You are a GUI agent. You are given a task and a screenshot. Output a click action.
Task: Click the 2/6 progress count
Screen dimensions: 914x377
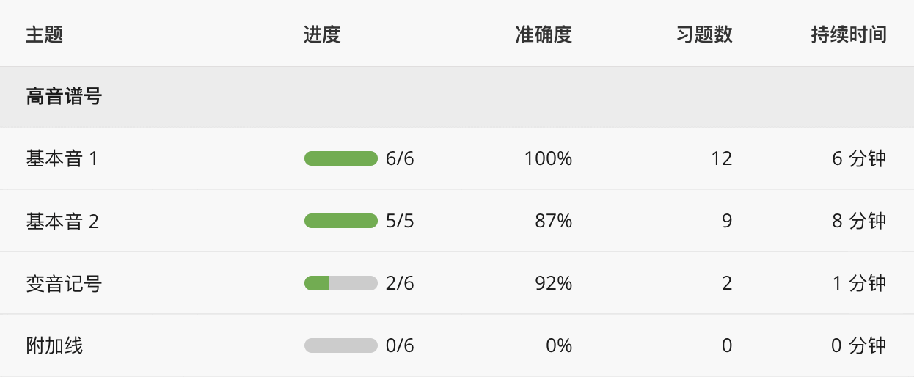(x=400, y=283)
